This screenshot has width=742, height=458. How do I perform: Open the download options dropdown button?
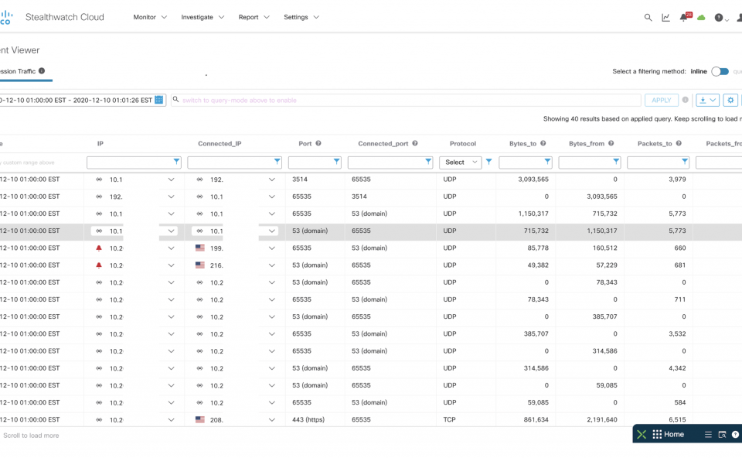pyautogui.click(x=707, y=100)
